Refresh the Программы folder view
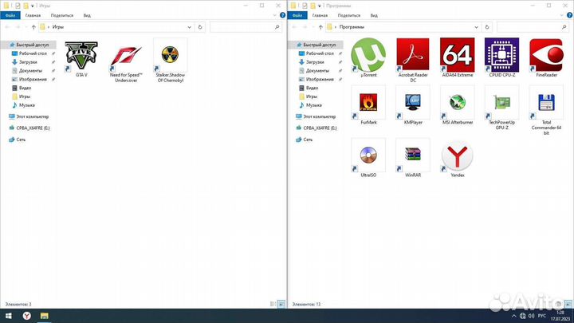The image size is (574, 323). [487, 27]
